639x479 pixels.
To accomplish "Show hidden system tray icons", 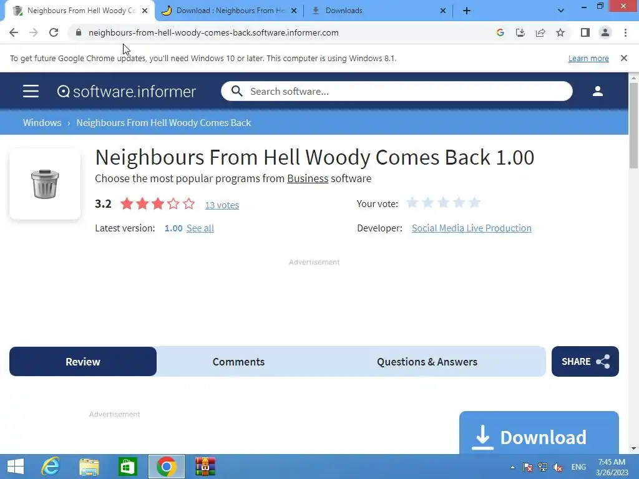I will (512, 467).
